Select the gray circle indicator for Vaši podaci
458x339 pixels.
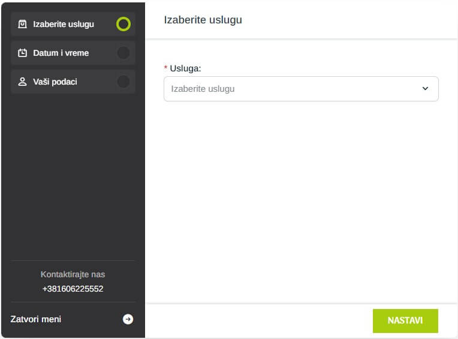pyautogui.click(x=123, y=82)
